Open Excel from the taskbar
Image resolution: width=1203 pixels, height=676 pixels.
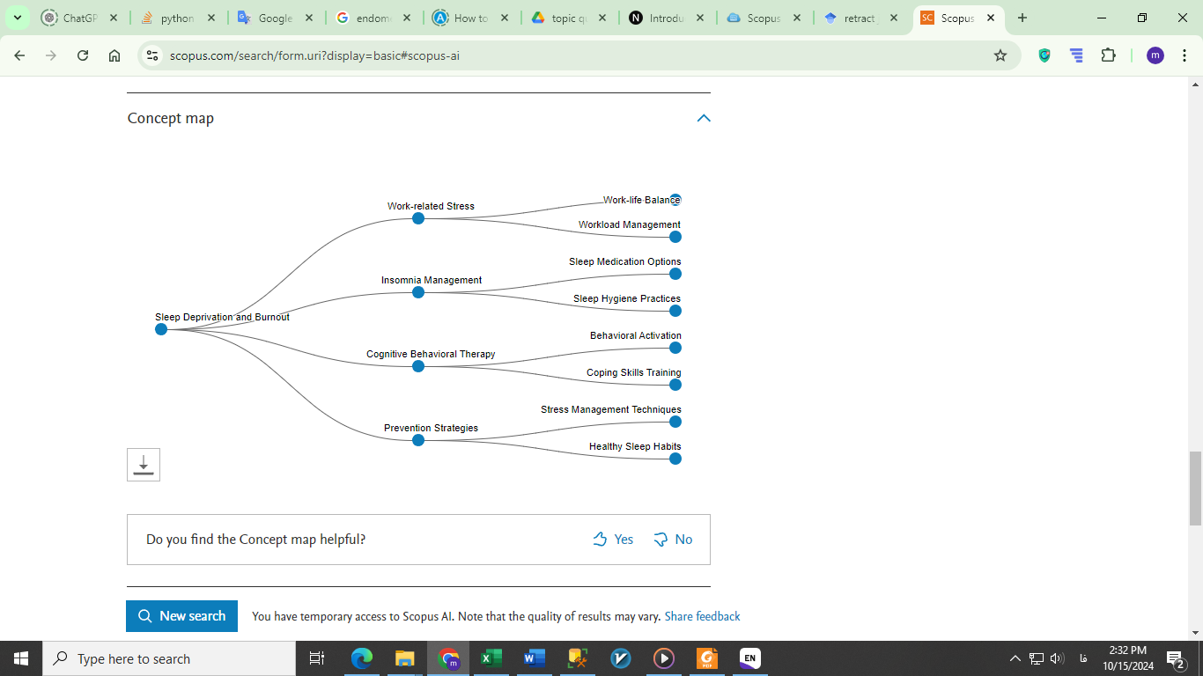click(x=491, y=658)
